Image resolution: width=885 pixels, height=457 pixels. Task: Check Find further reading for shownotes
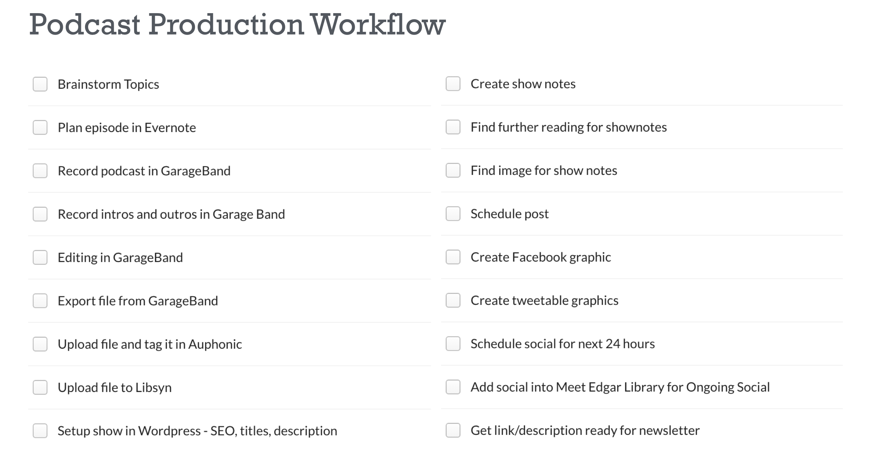453,127
